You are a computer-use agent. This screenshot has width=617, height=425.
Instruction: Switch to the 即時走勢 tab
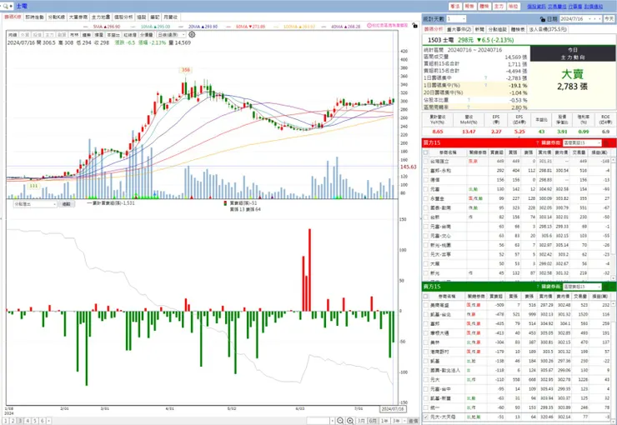click(x=35, y=17)
